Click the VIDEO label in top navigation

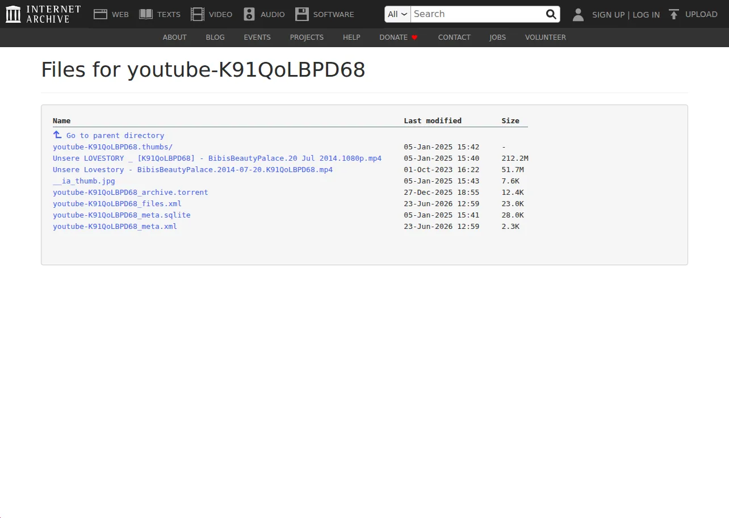(x=220, y=14)
